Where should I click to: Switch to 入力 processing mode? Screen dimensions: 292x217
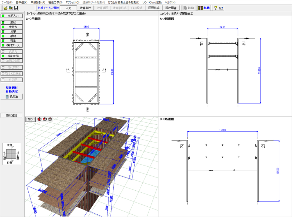point(68,8)
